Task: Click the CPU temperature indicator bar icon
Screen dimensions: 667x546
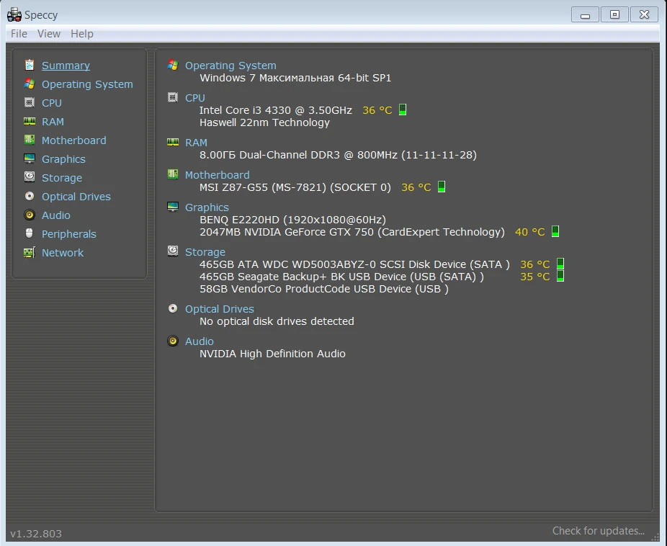Action: click(x=403, y=109)
